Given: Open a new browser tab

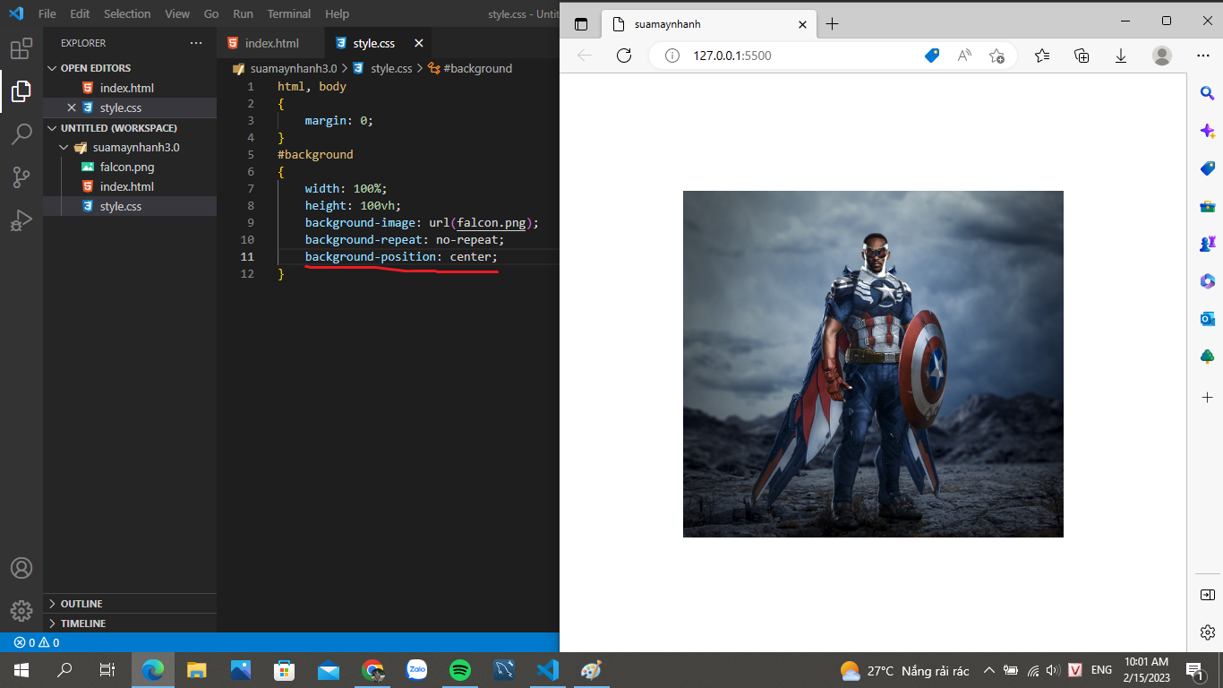Looking at the screenshot, I should (832, 24).
